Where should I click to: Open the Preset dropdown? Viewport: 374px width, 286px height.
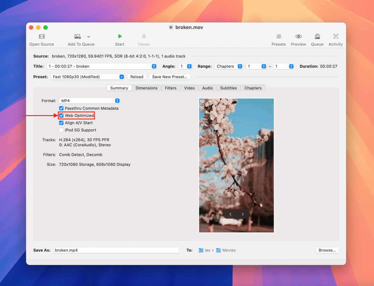tap(88, 77)
